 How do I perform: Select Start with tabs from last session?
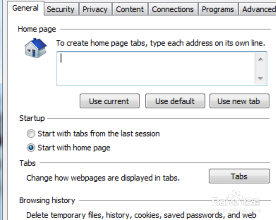(31, 134)
